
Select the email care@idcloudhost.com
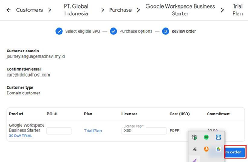coord(28,75)
